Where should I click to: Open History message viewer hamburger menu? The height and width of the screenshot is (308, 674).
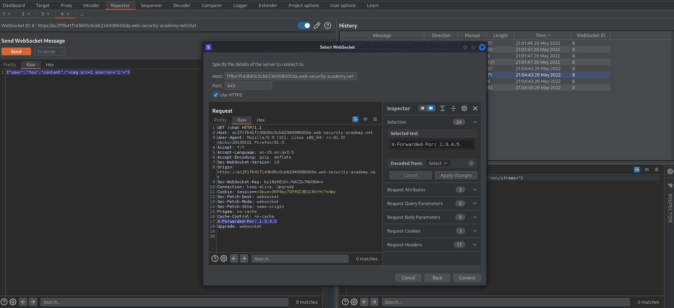(x=657, y=170)
